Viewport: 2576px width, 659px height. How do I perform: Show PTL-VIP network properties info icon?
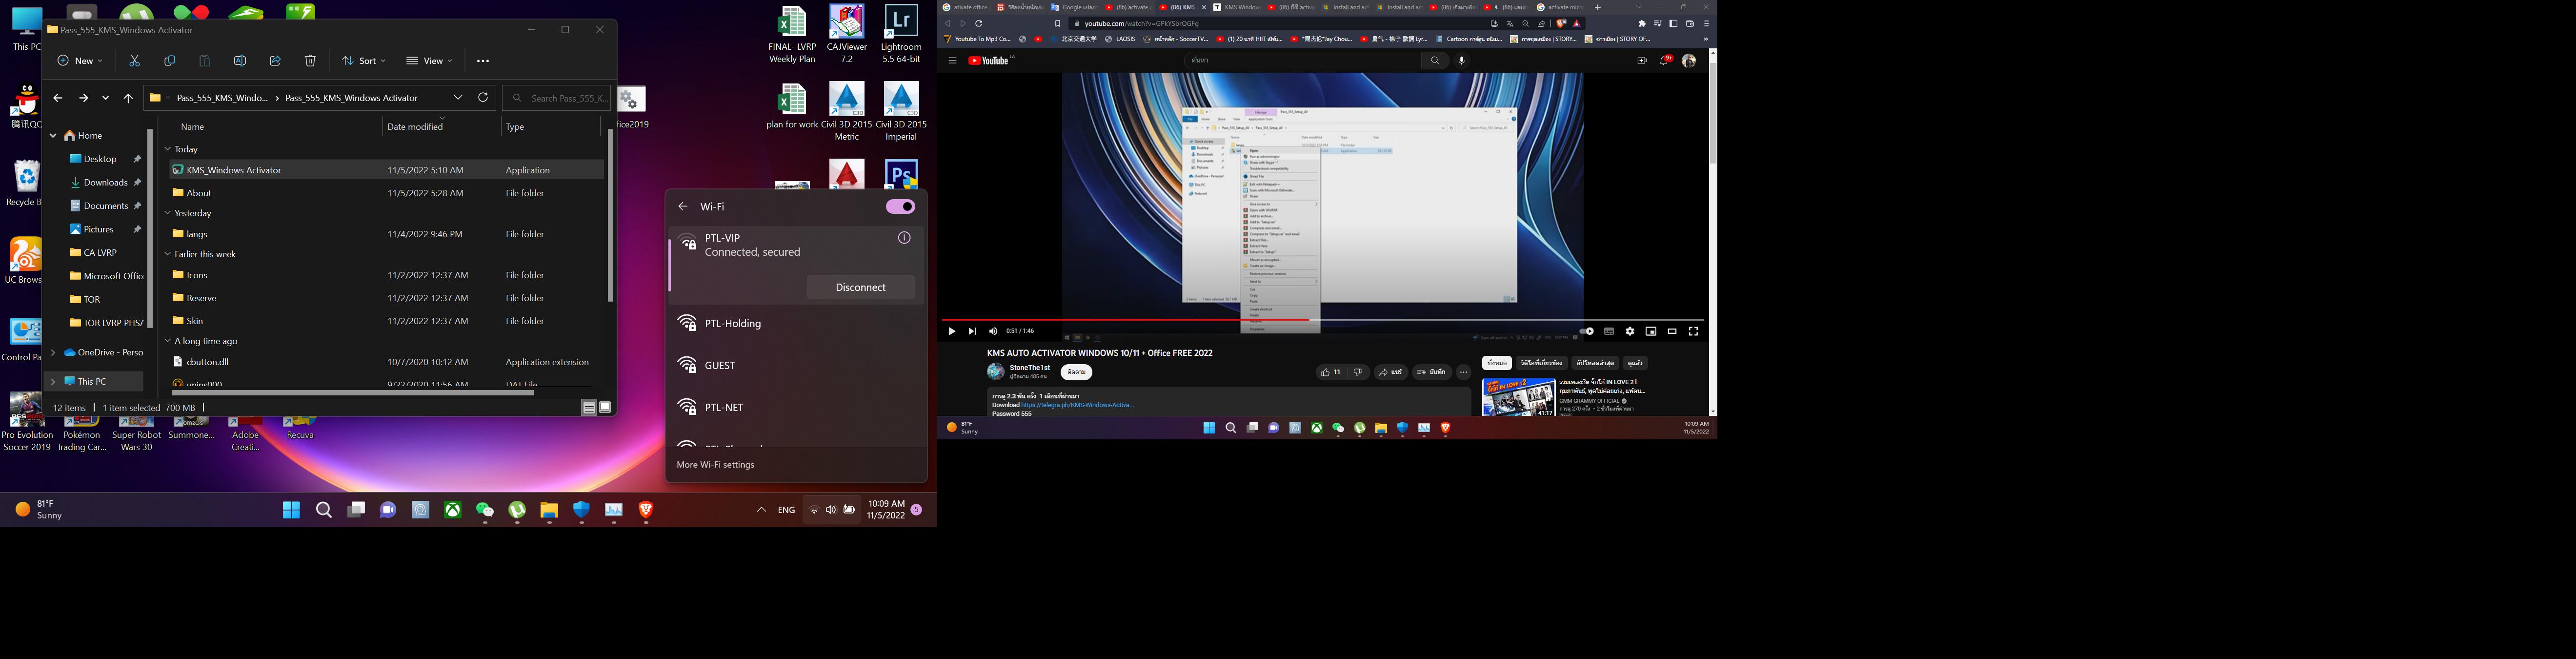point(904,238)
